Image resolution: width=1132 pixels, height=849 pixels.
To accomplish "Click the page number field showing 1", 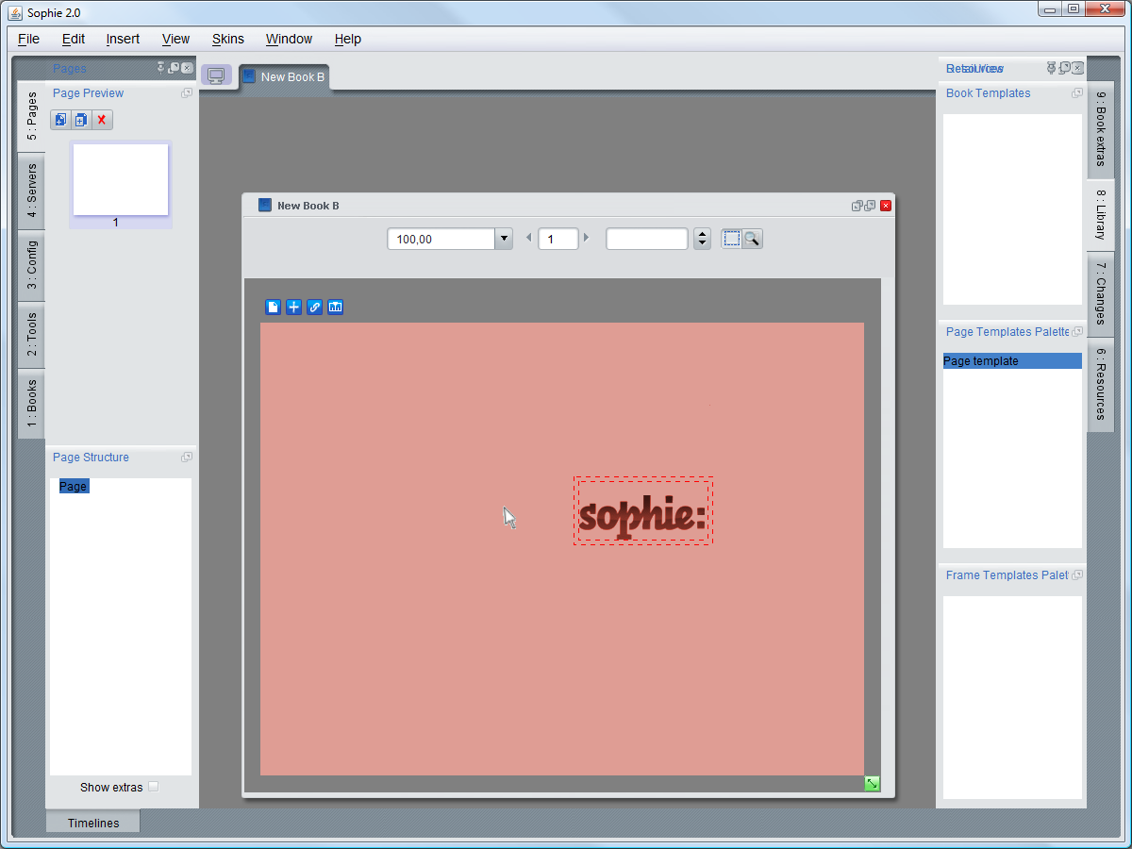I will pyautogui.click(x=558, y=239).
